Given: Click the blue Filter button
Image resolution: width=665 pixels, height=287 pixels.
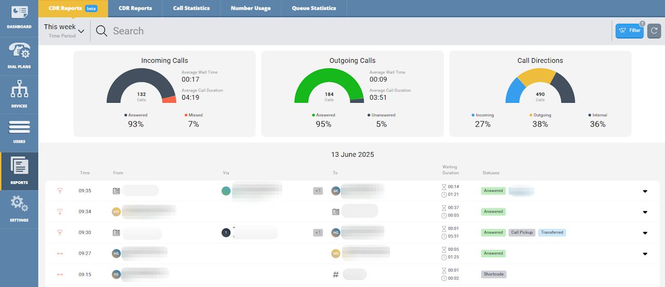Looking at the screenshot, I should [x=629, y=31].
